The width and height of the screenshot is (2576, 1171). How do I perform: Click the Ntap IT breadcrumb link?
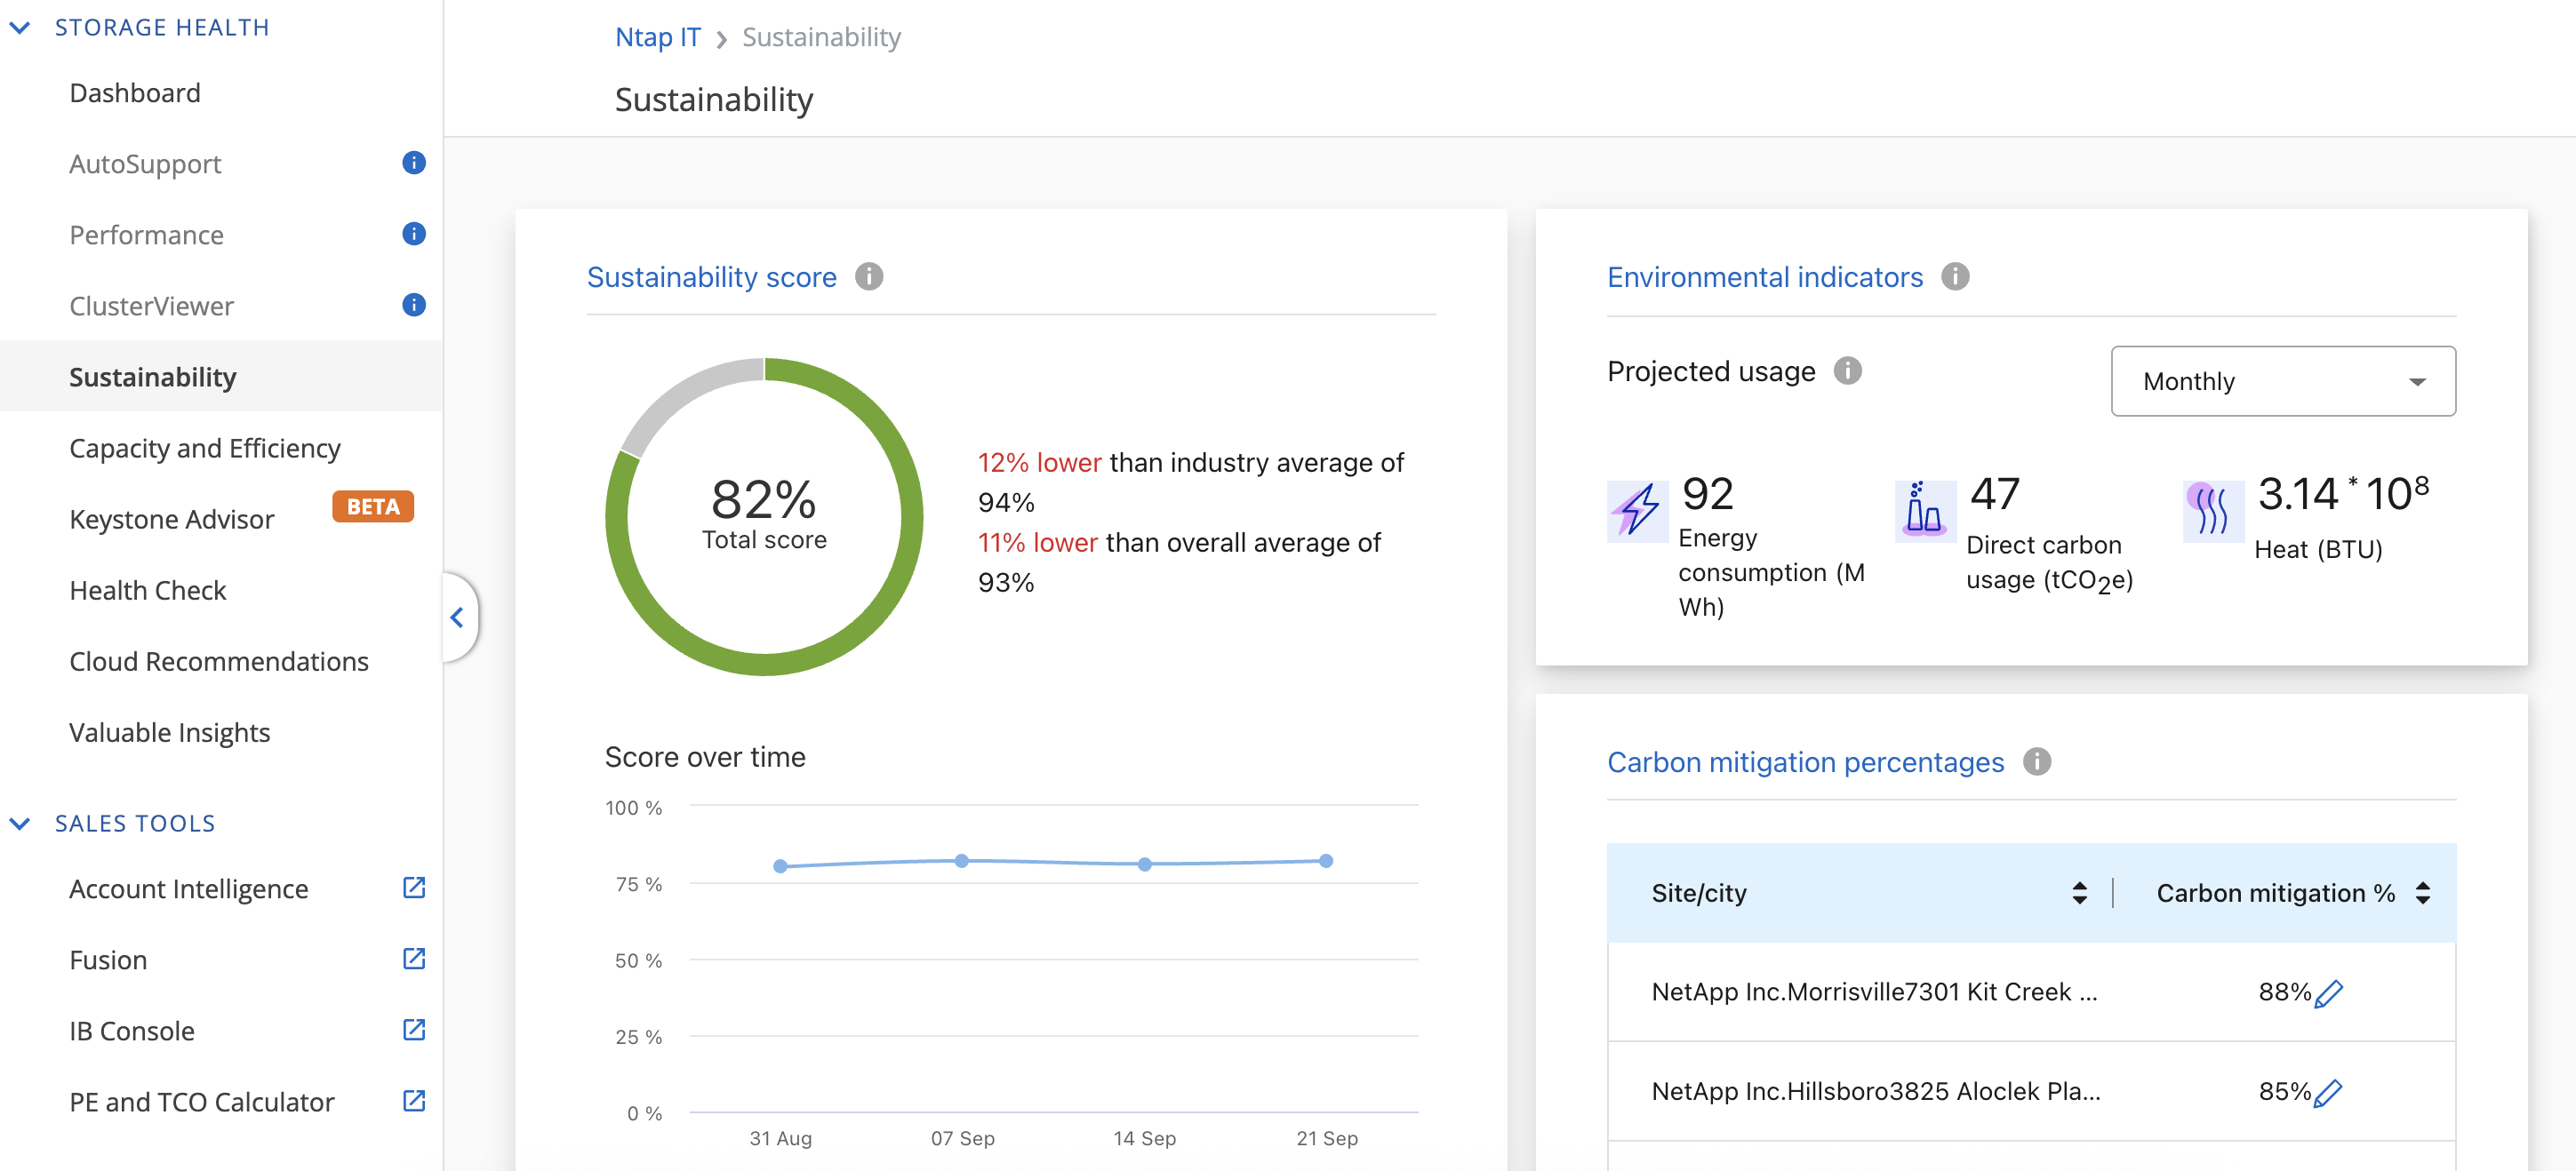click(x=657, y=38)
